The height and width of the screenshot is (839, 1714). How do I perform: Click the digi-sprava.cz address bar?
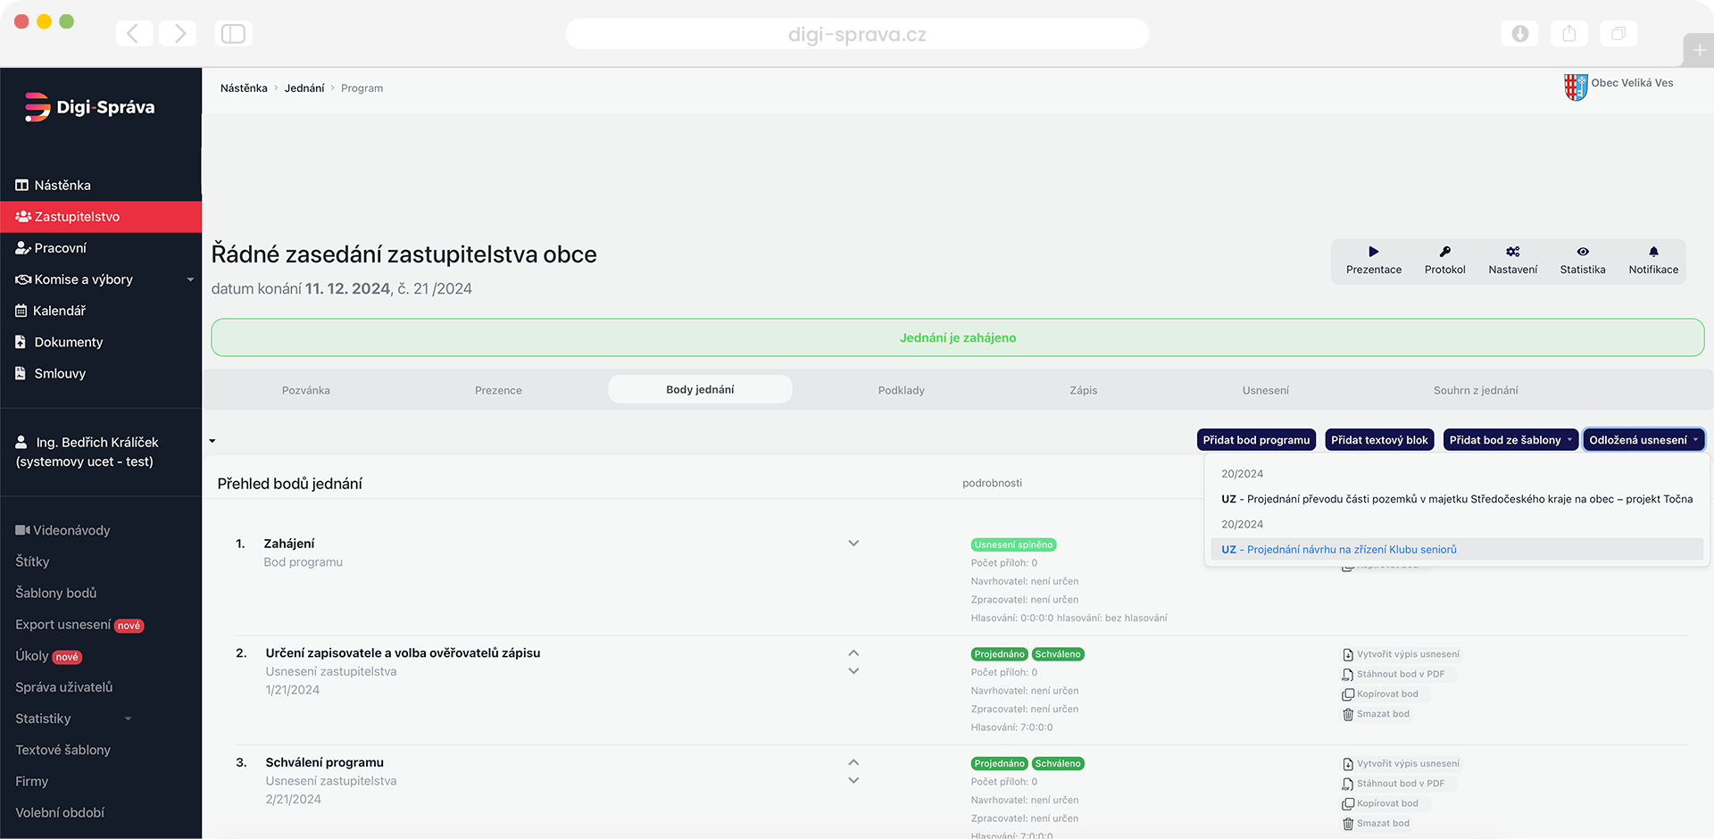[x=856, y=35]
